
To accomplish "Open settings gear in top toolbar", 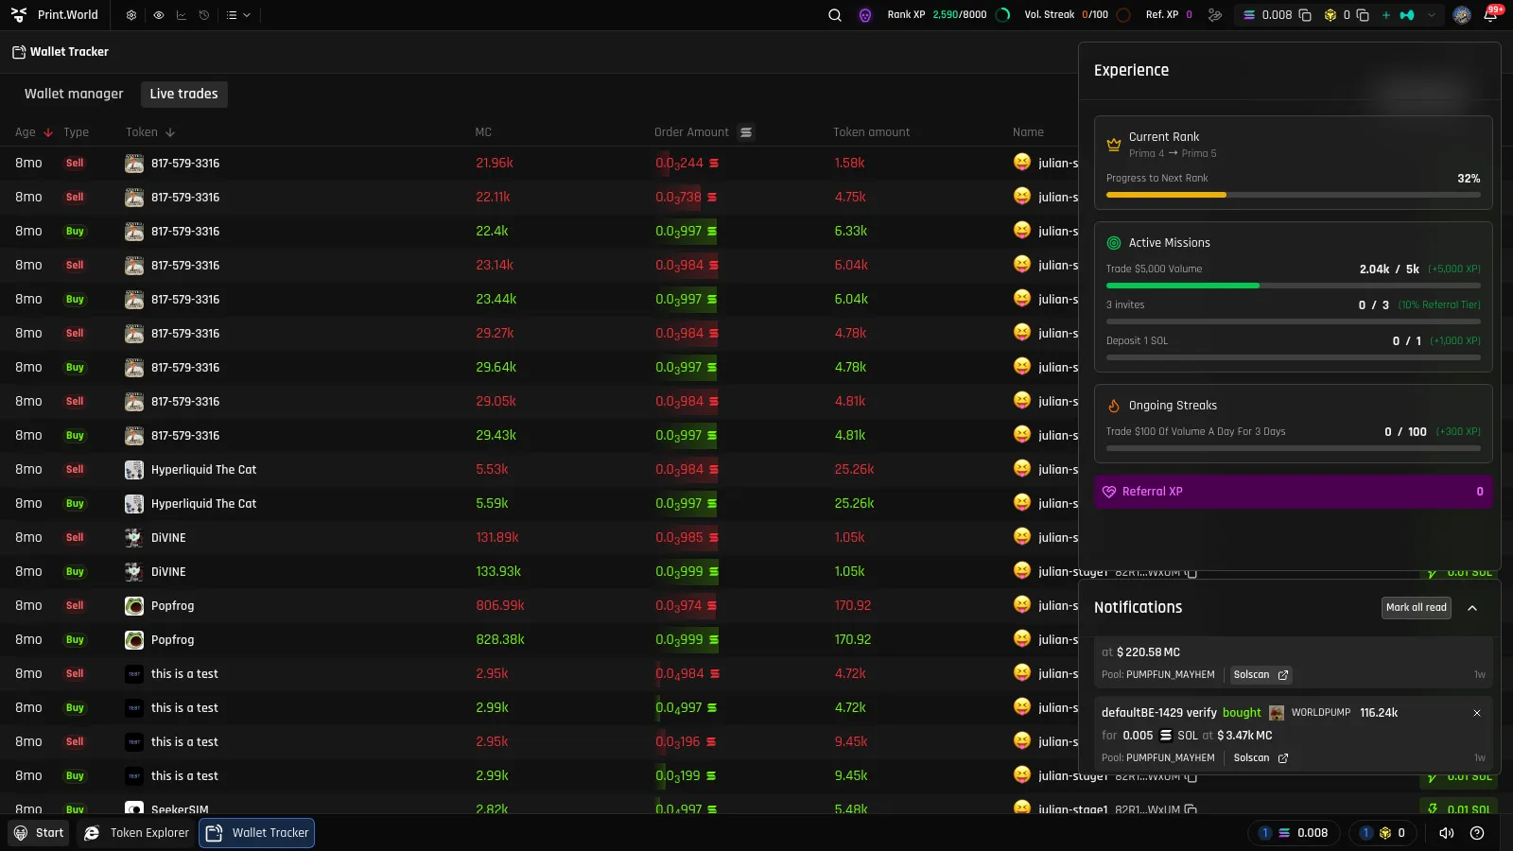I will tap(131, 15).
